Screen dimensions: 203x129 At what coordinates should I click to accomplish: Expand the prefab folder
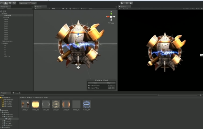click(x=3, y=123)
